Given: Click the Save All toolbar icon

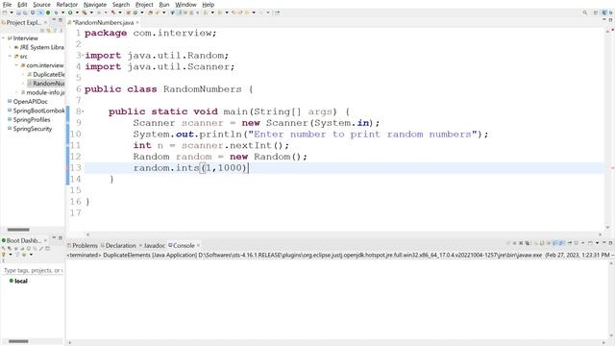Looking at the screenshot, I should pyautogui.click(x=25, y=12).
